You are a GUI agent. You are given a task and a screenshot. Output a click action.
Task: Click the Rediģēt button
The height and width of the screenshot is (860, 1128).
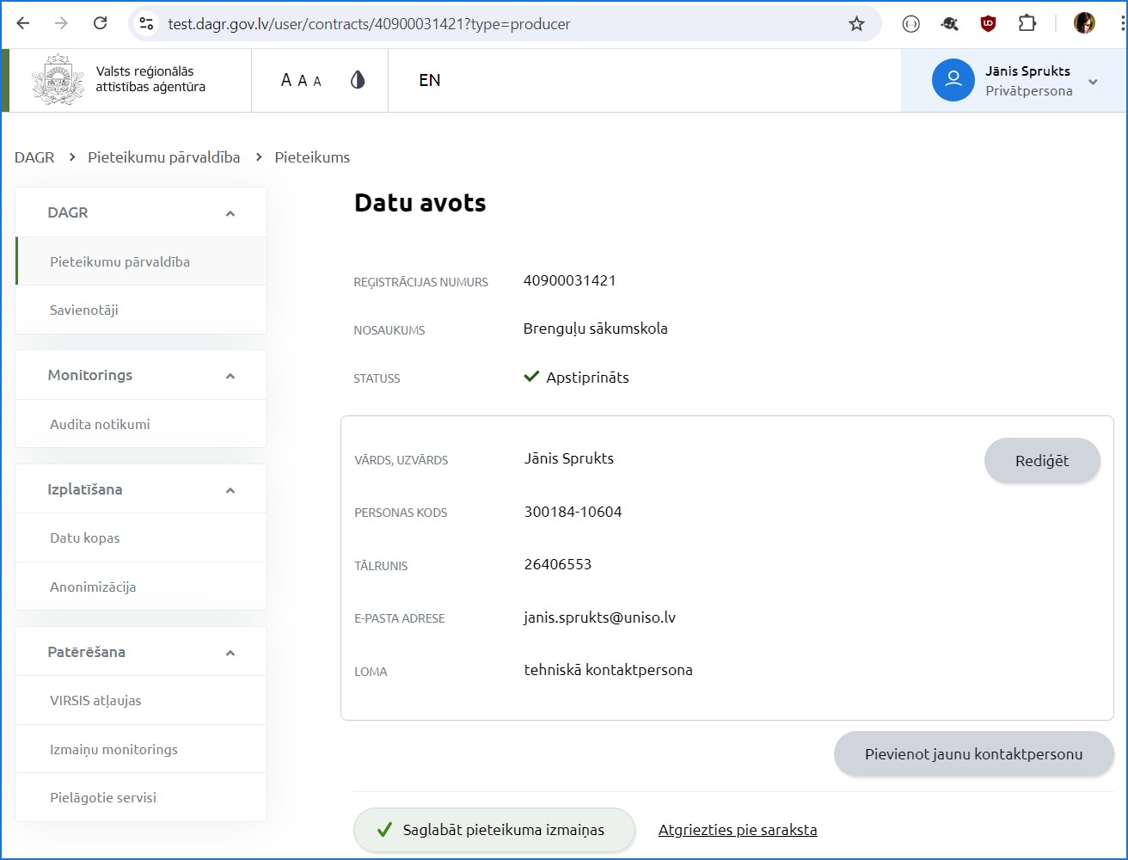coord(1042,461)
